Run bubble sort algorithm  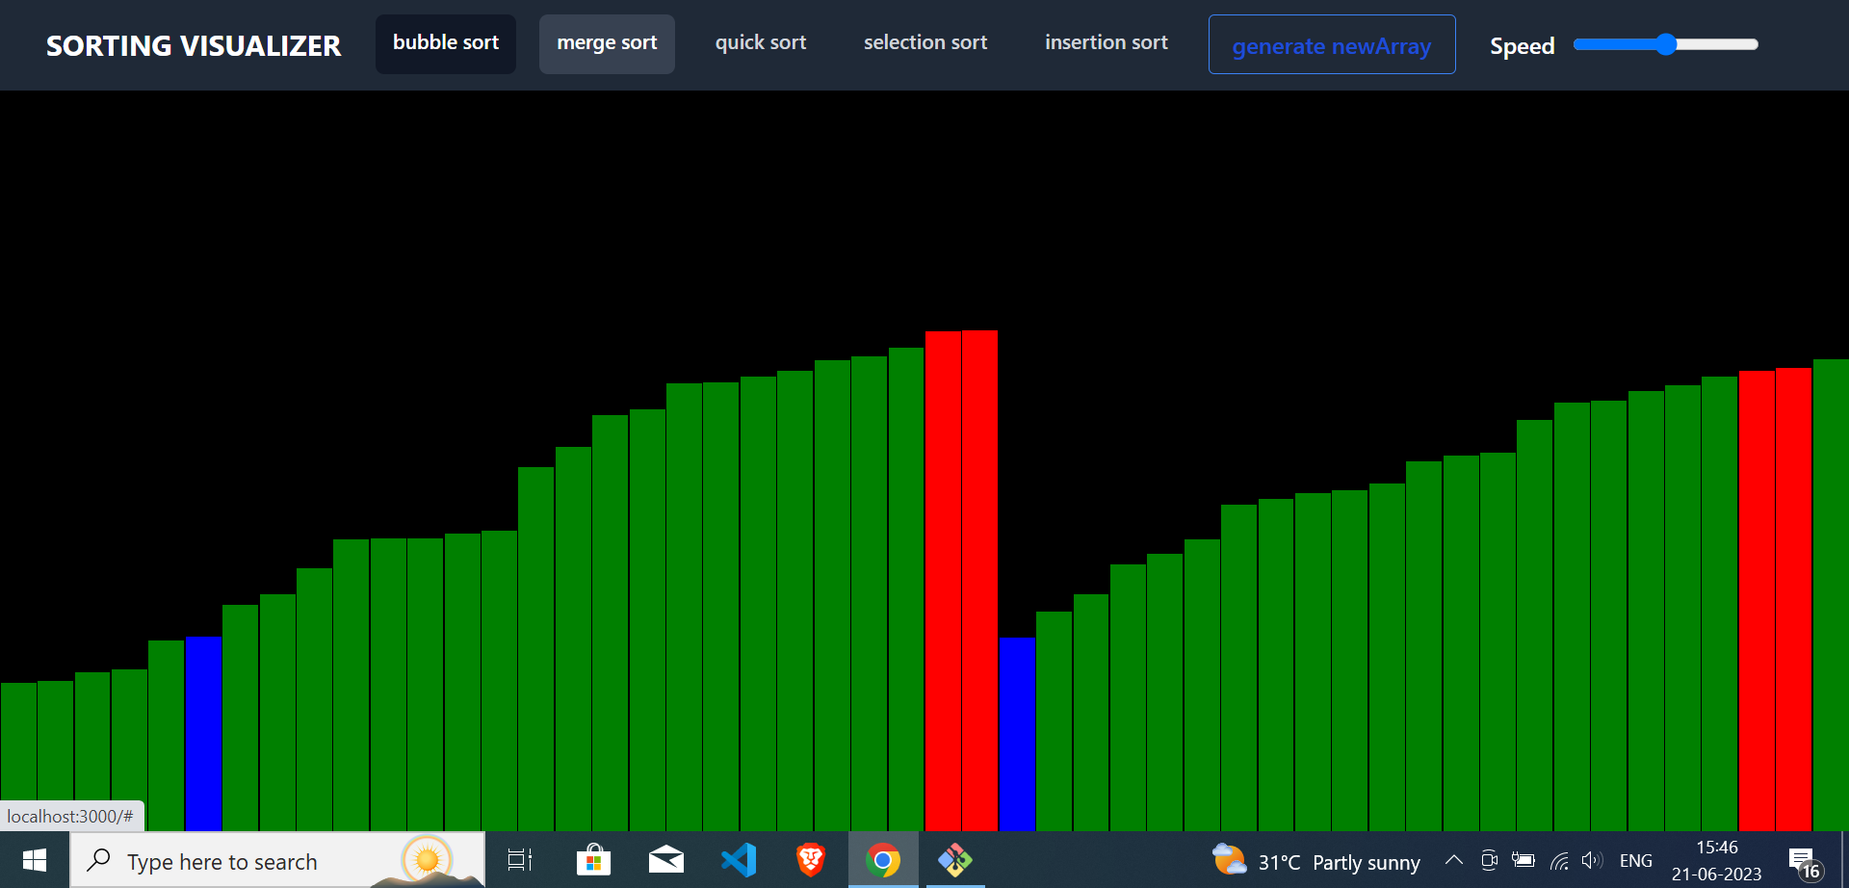tap(445, 43)
